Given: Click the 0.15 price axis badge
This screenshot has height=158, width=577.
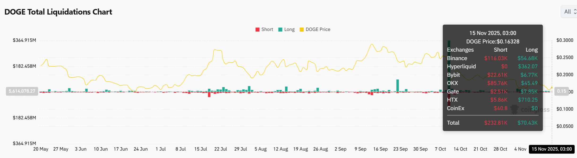Looking at the screenshot, I should click(562, 91).
